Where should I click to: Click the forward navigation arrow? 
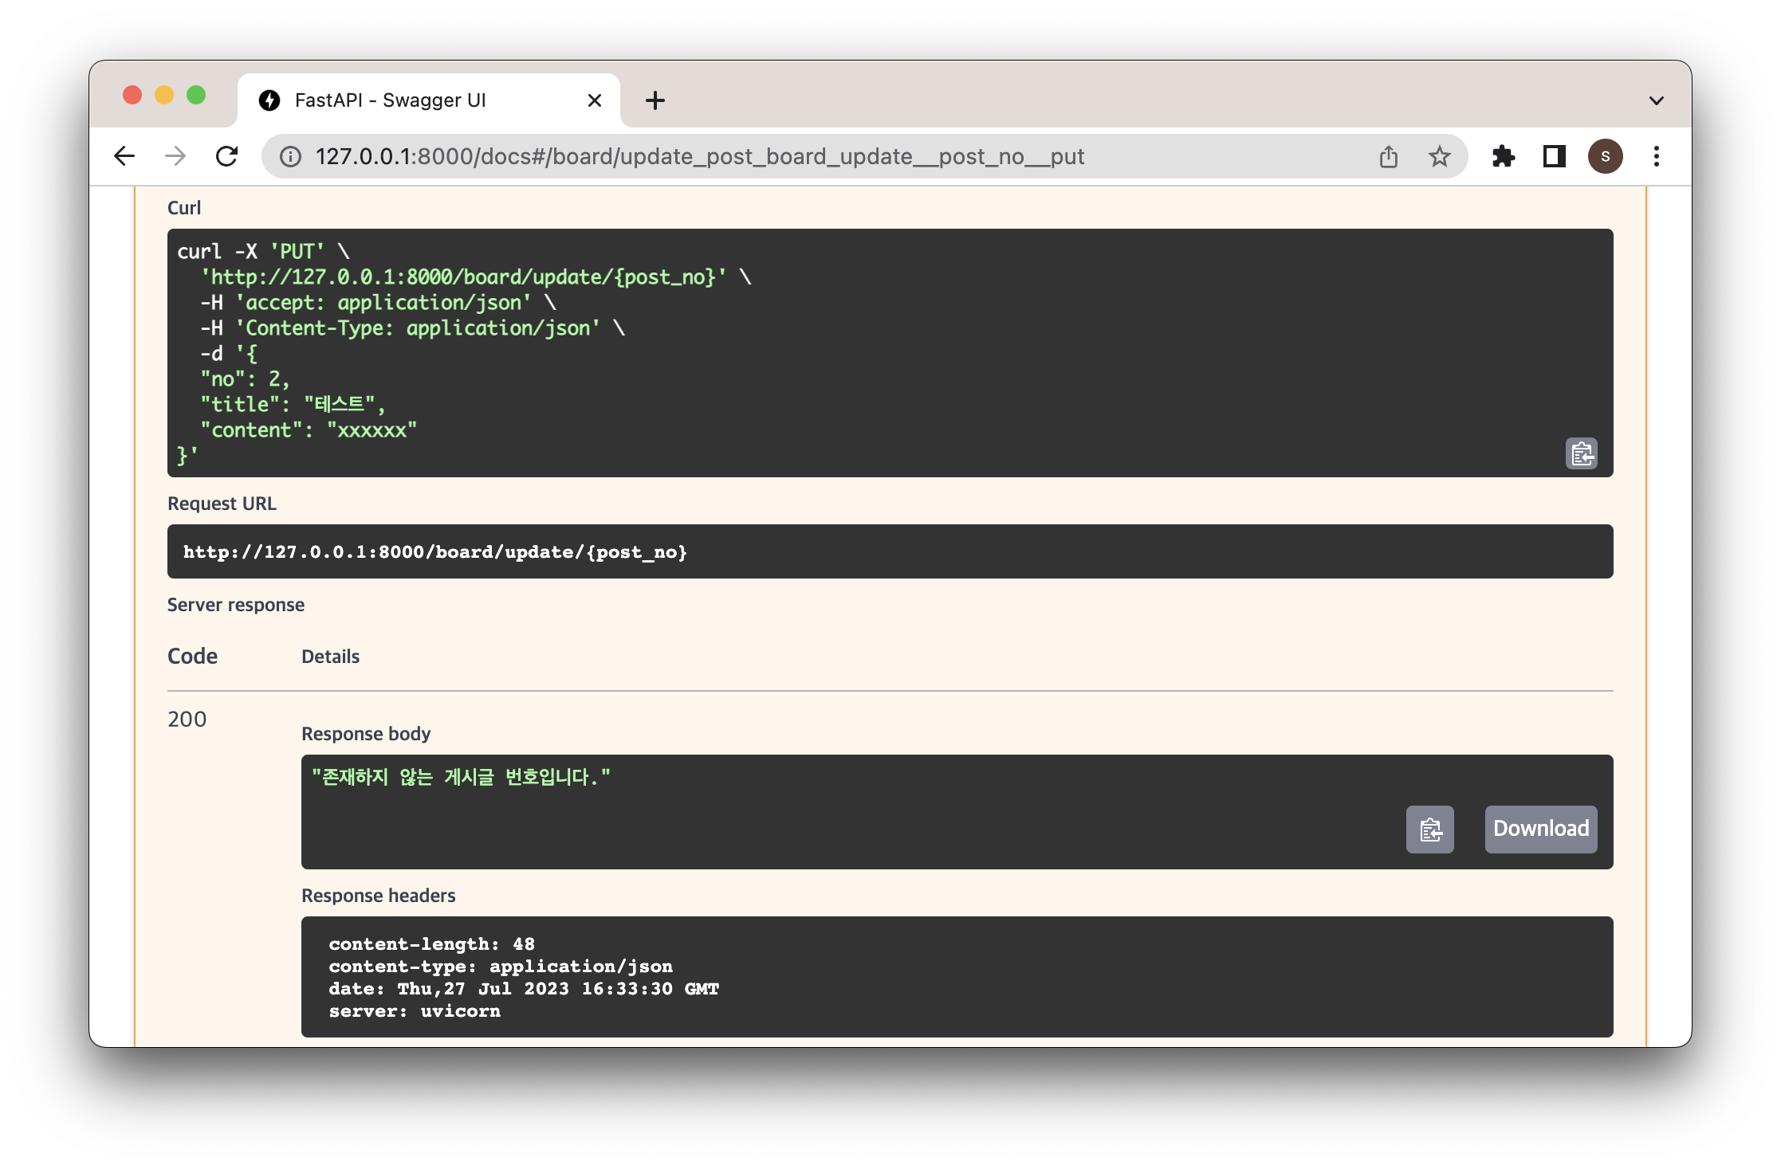pos(175,156)
